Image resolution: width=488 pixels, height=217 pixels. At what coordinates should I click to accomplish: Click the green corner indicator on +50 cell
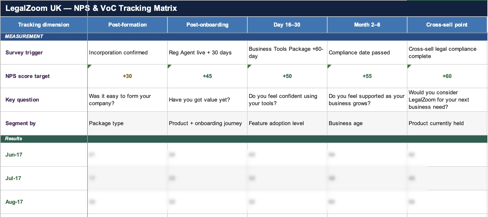(x=249, y=66)
